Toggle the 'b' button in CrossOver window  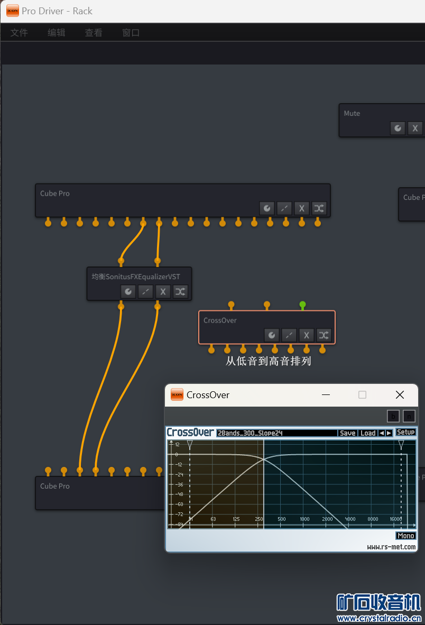pyautogui.click(x=393, y=416)
